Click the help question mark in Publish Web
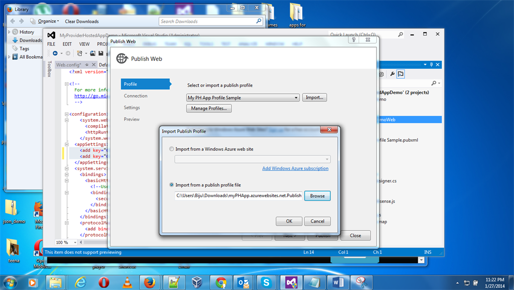514x290 pixels. pos(353,40)
